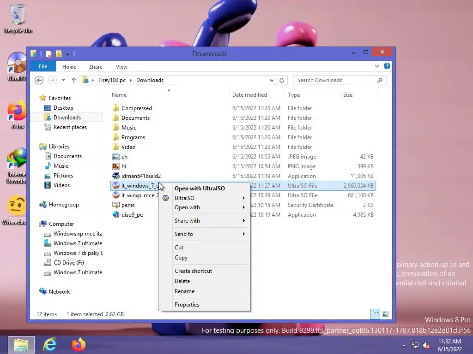Sort by the Size column header
The width and height of the screenshot is (473, 354).
[x=358, y=95]
